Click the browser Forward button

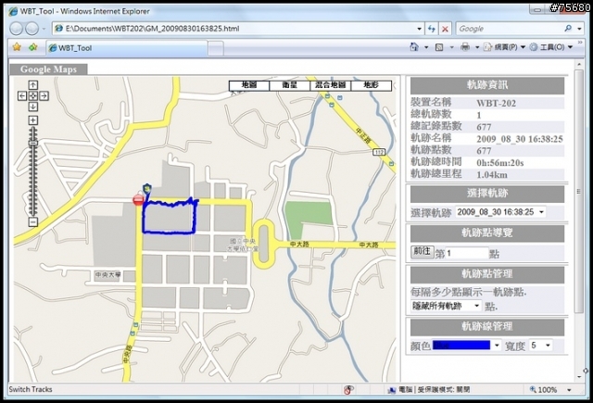32,29
